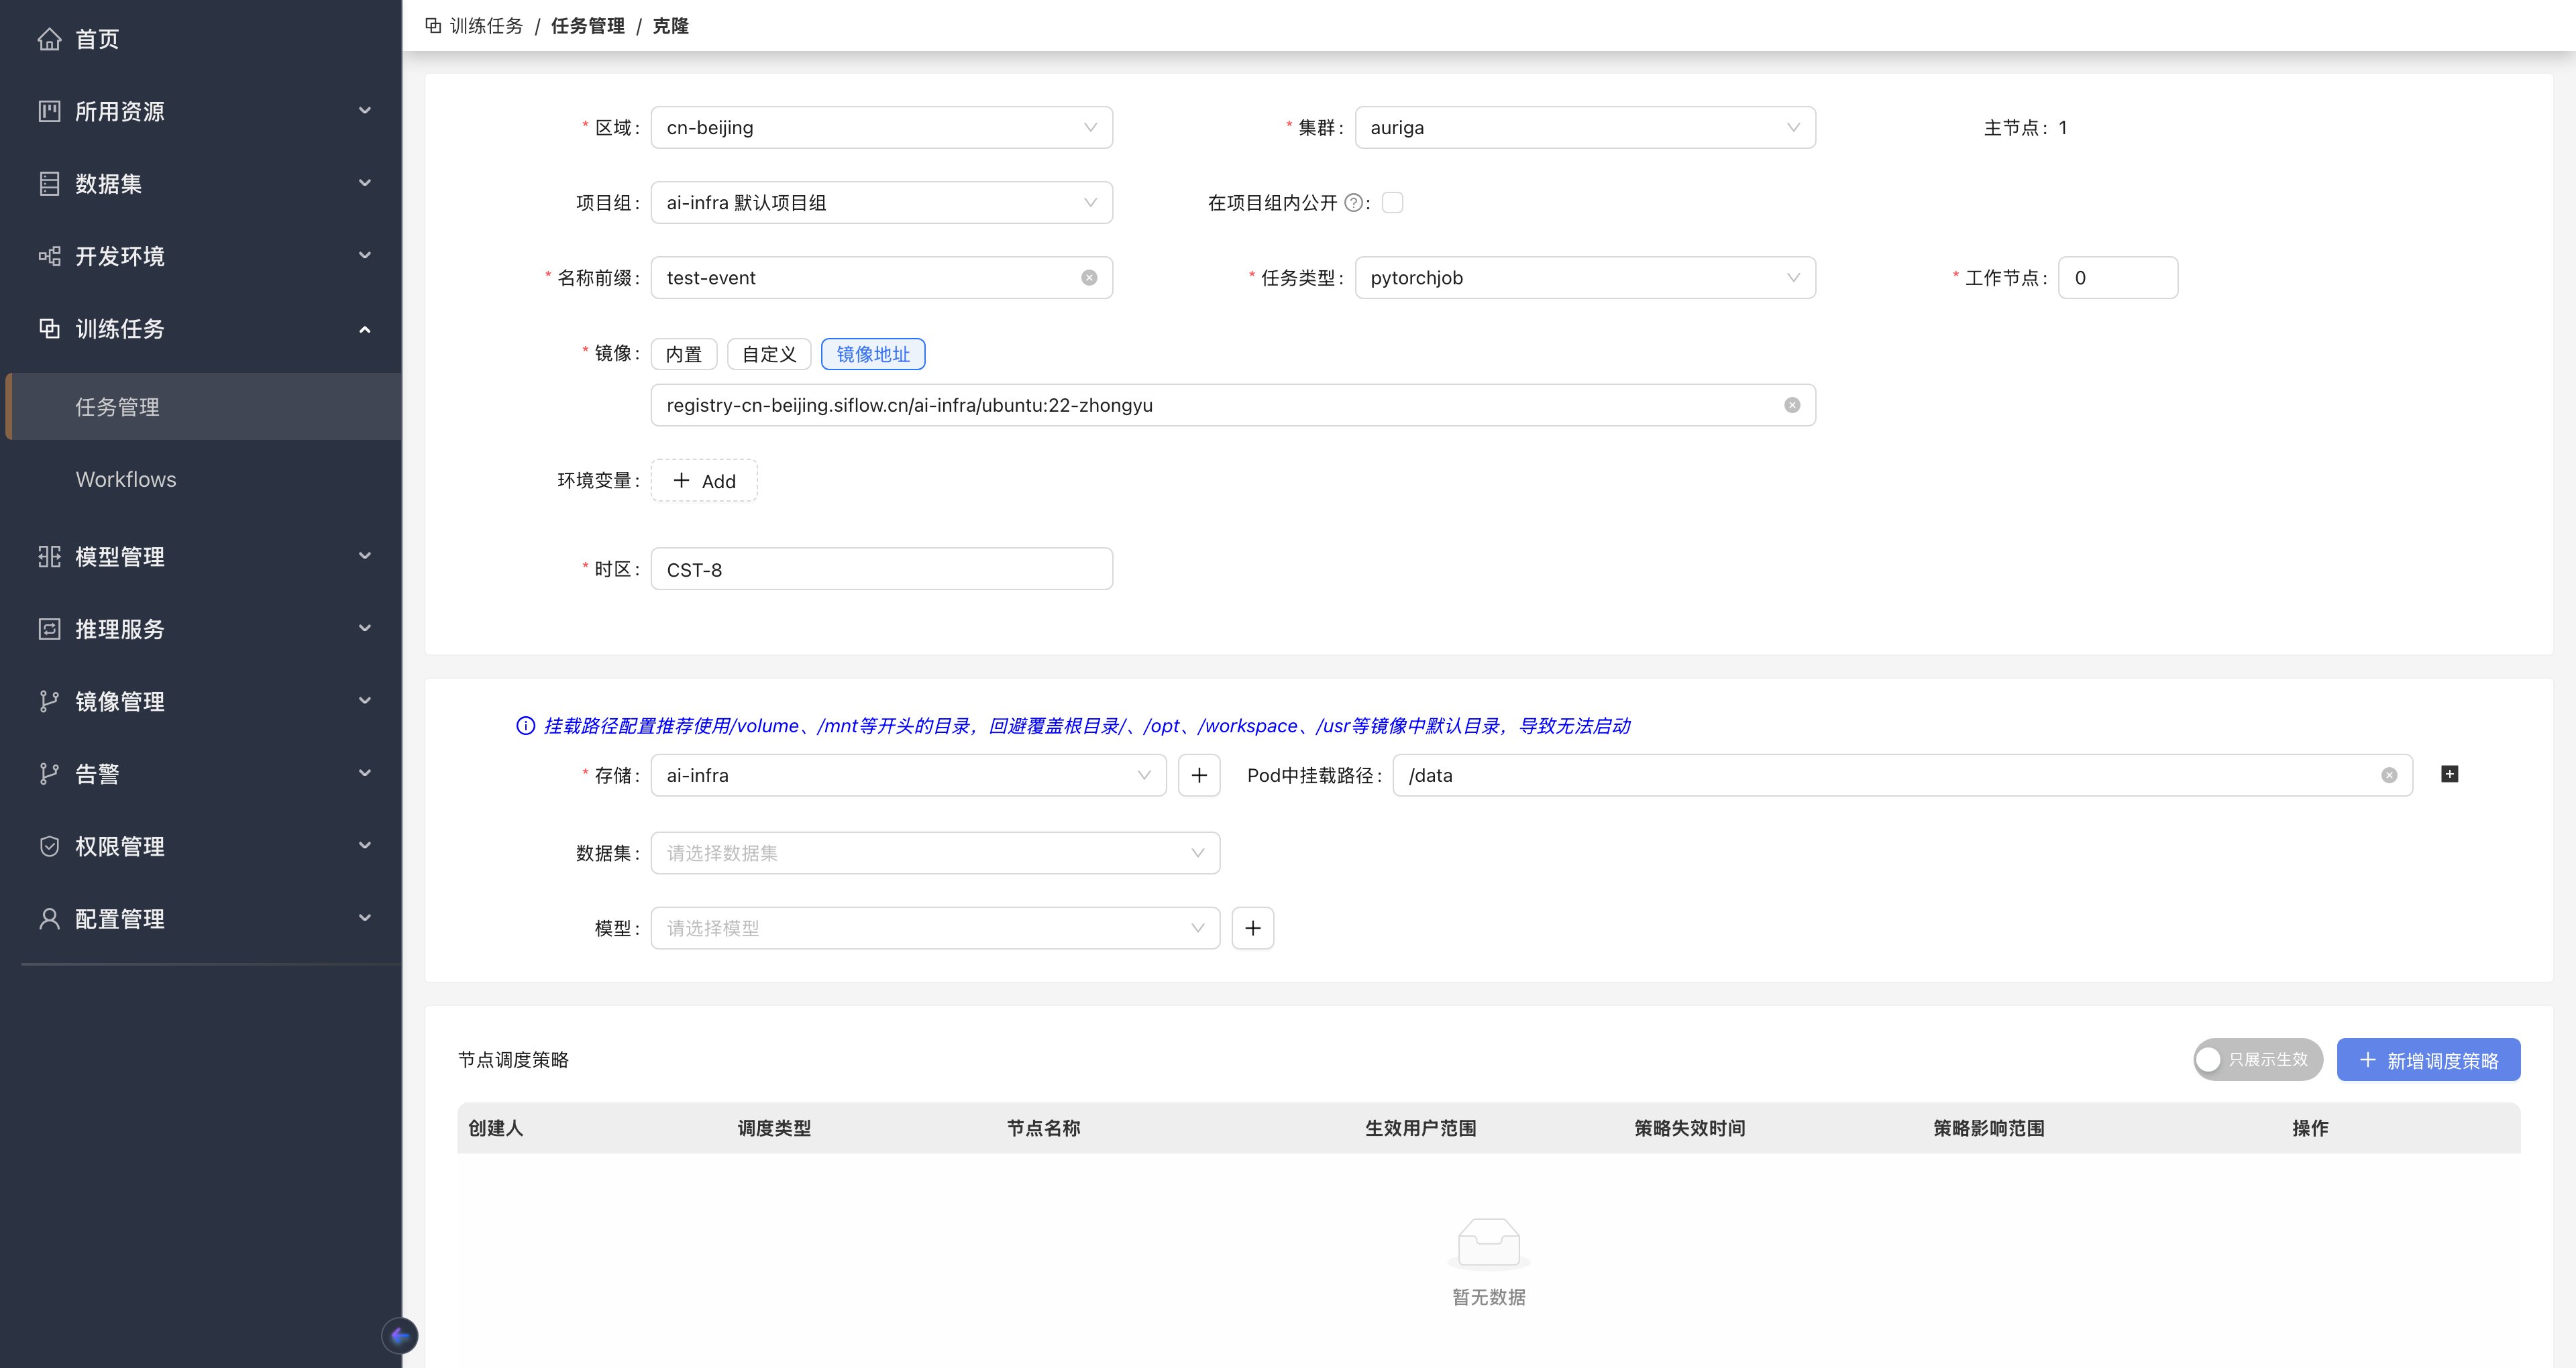This screenshot has height=1368, width=2576.
Task: Click the 节点名称 column header
Action: pyautogui.click(x=1043, y=1128)
